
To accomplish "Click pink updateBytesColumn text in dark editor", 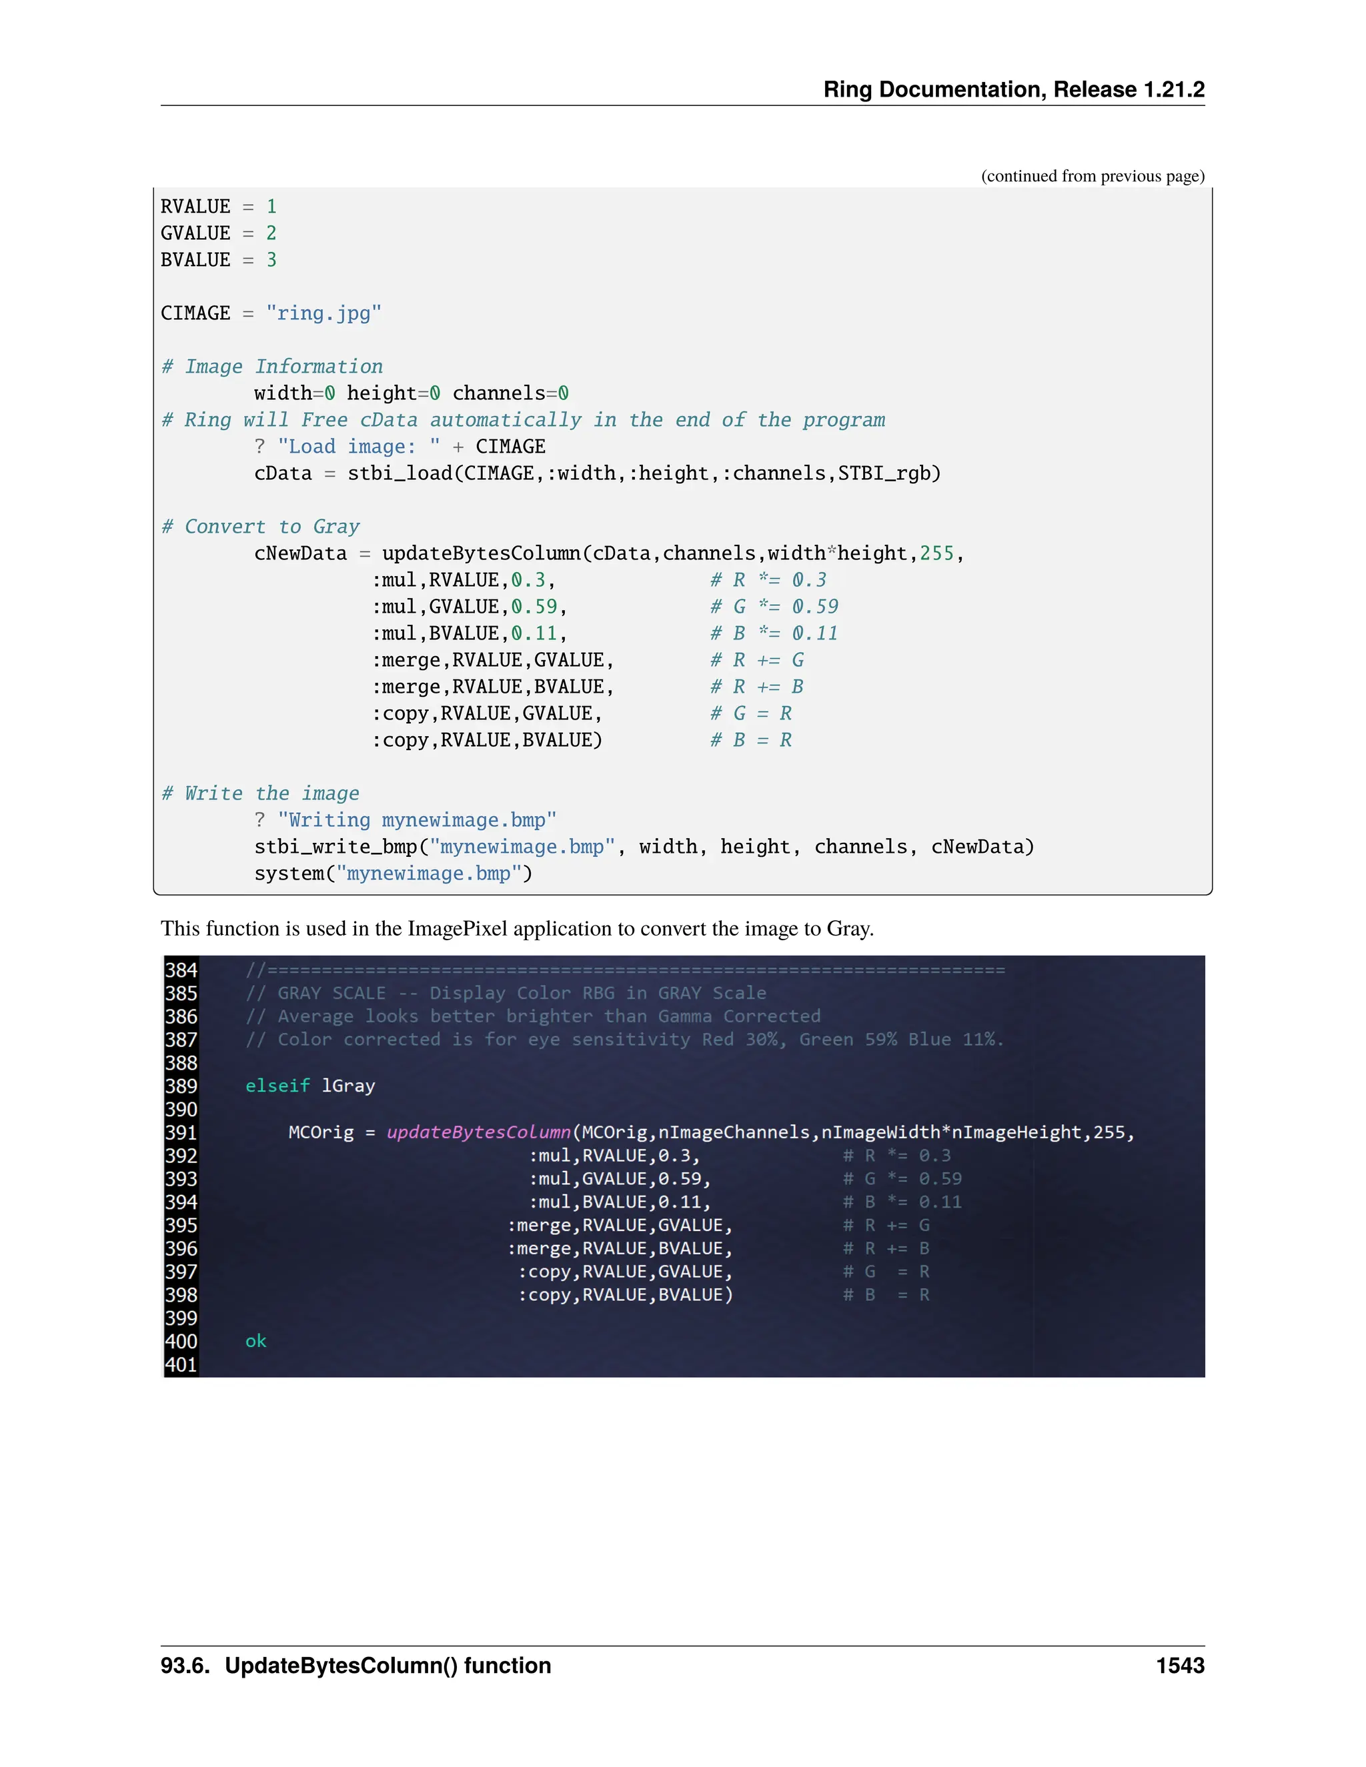I will (x=478, y=1133).
